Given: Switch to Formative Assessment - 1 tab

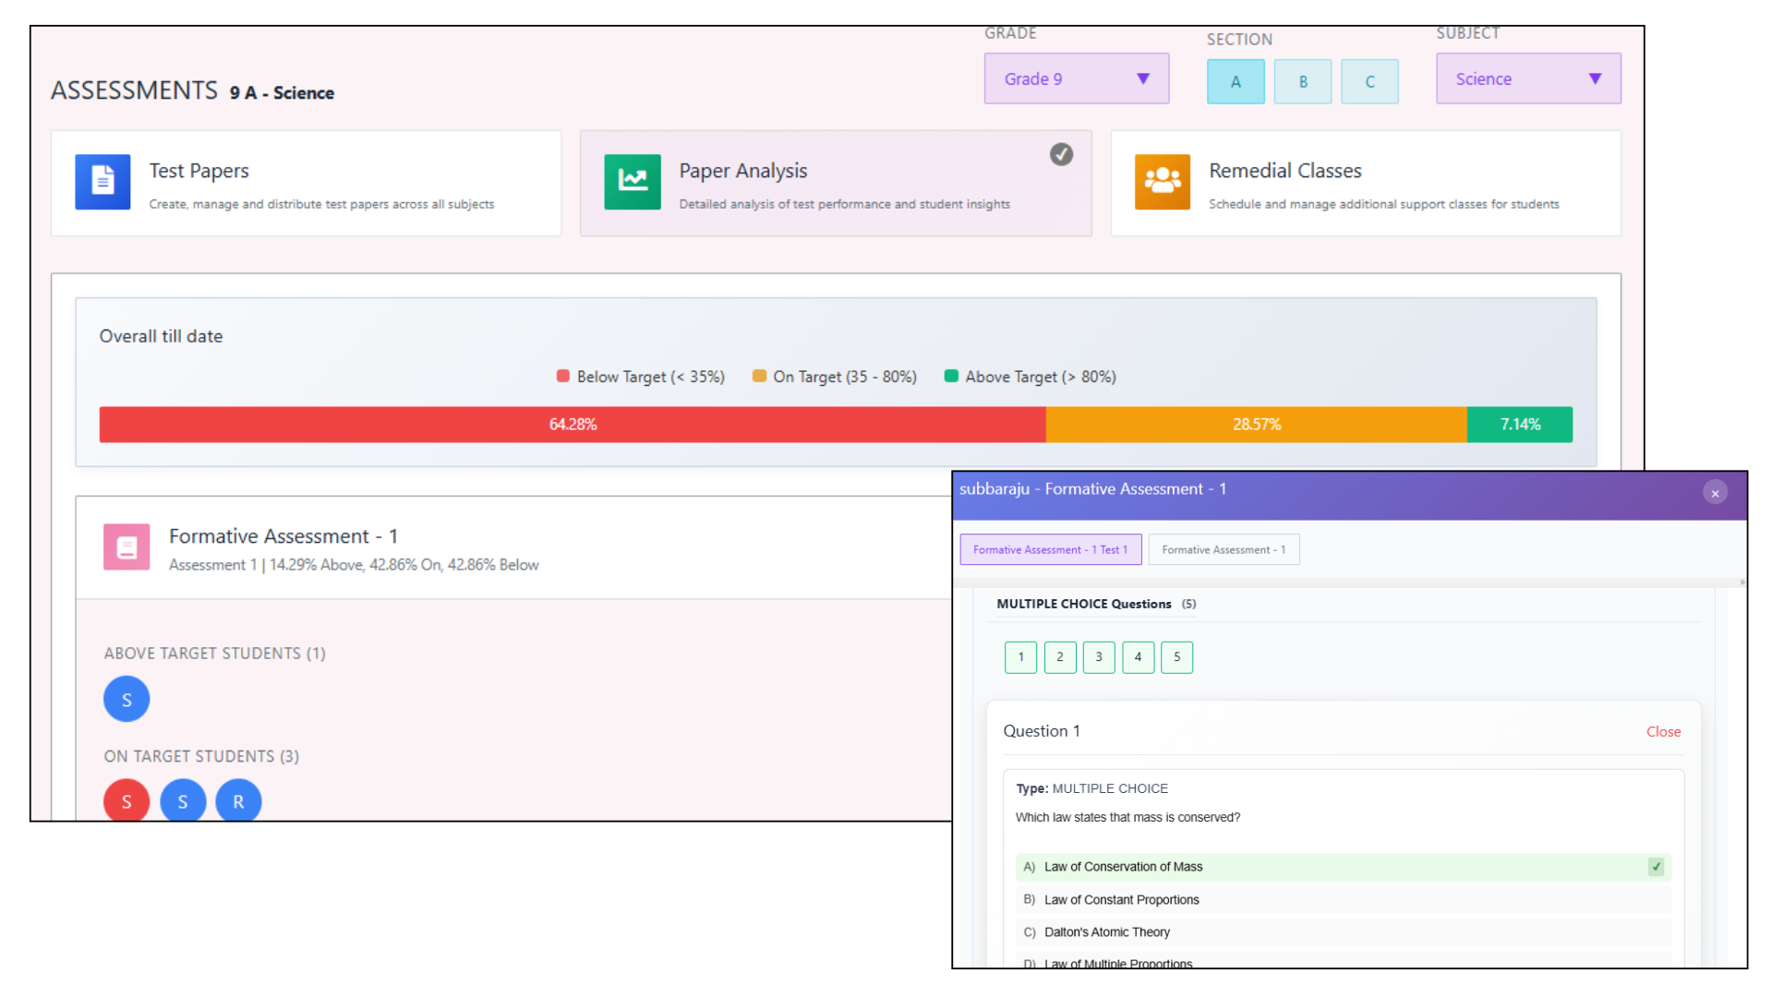Looking at the screenshot, I should click(1223, 549).
